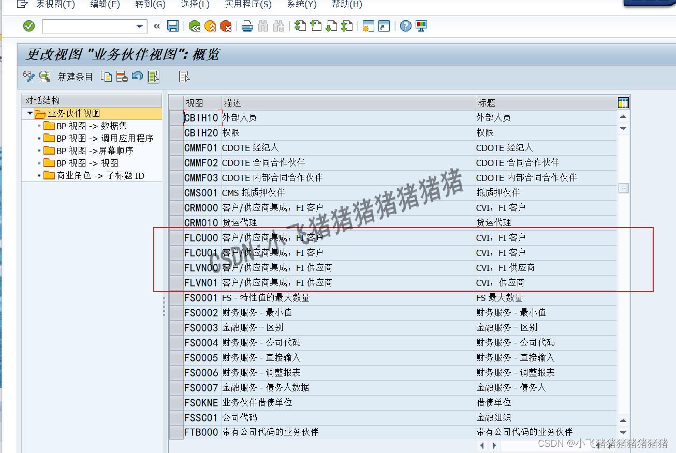This screenshot has width=676, height=453.
Task: Select the BP 视图 -> 视图 tree node
Action: tap(87, 163)
